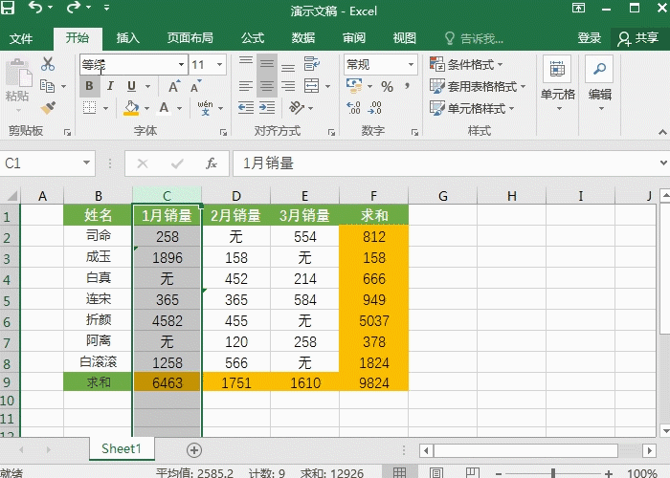Select cell with value 9824
This screenshot has width=670, height=478.
tap(374, 382)
